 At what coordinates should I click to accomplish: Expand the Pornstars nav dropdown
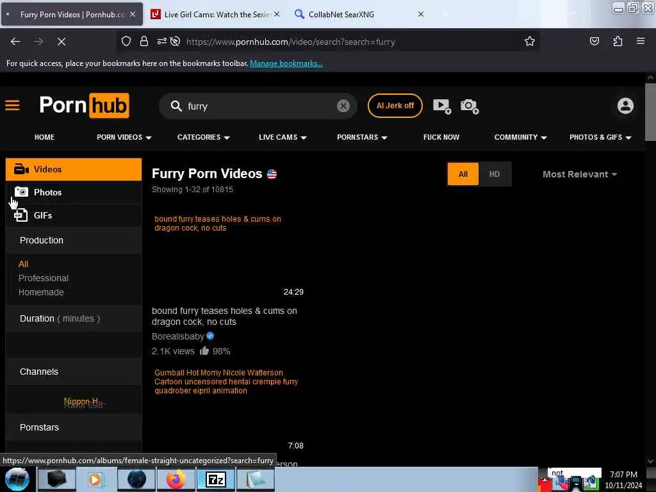pyautogui.click(x=362, y=137)
